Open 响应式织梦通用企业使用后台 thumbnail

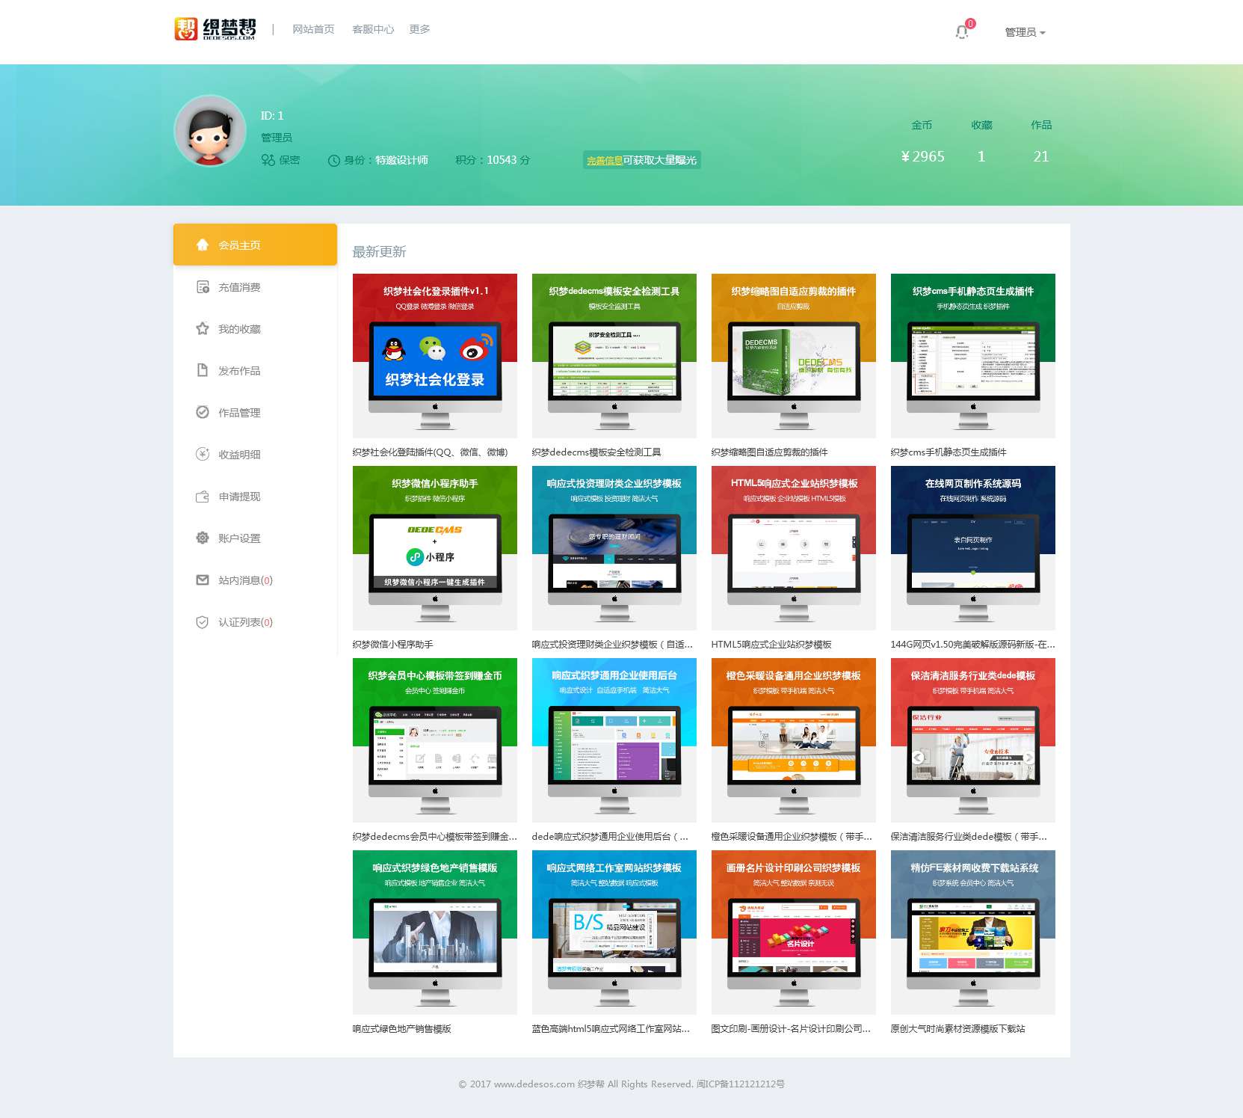pos(614,740)
